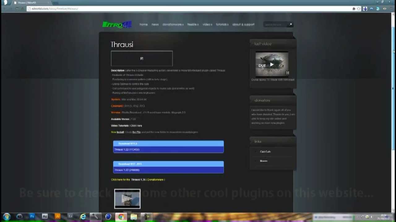Bookmark this page with the star icon
Image resolution: width=396 pixels, height=222 pixels.
point(359,9)
